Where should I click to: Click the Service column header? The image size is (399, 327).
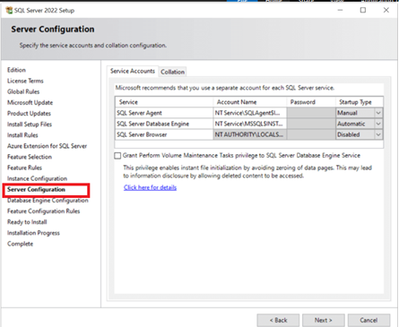[164, 102]
